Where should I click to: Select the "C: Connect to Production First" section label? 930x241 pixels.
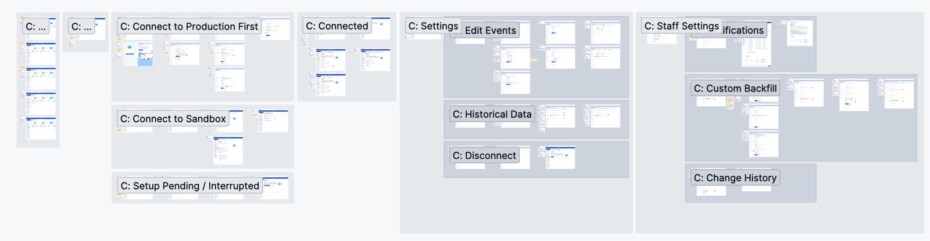click(x=189, y=27)
